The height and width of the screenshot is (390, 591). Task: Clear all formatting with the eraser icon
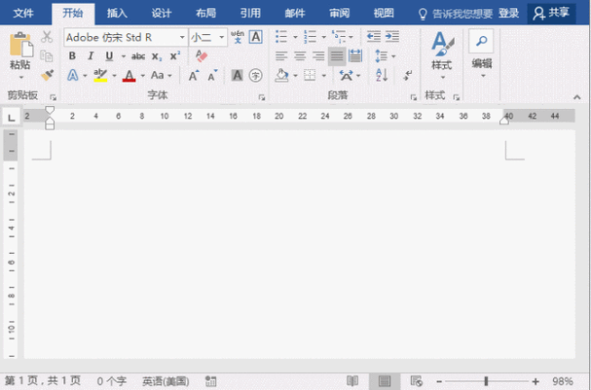coord(202,56)
